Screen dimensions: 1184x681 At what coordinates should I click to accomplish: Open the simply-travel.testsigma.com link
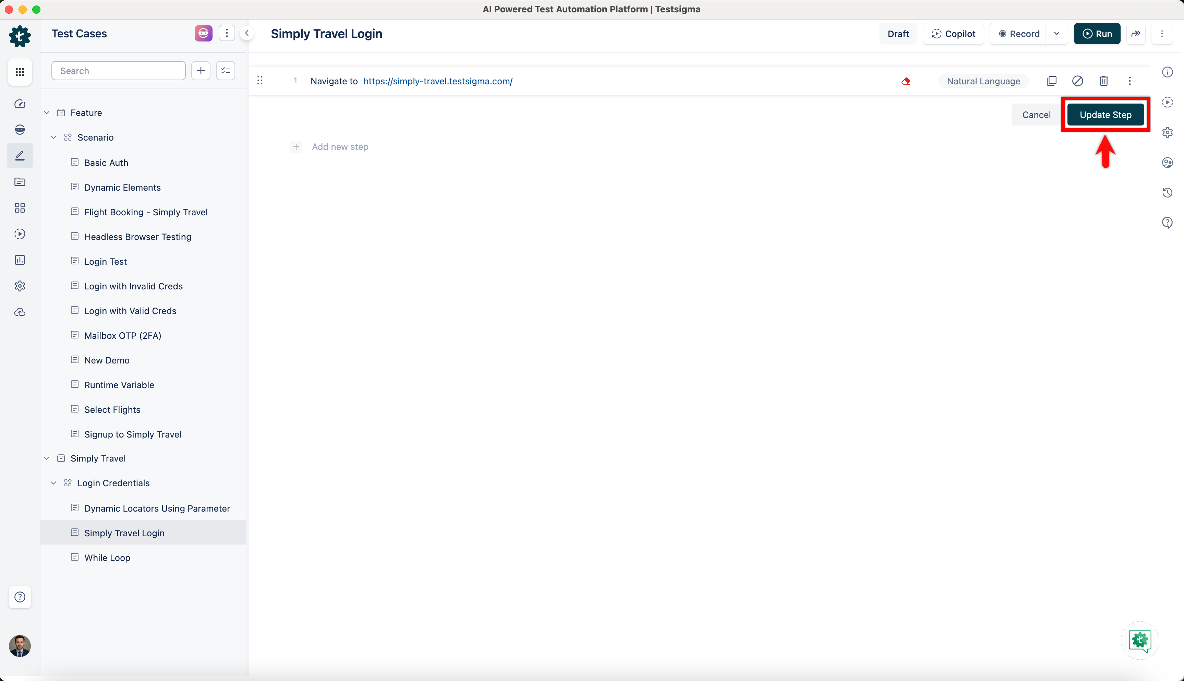click(x=437, y=81)
